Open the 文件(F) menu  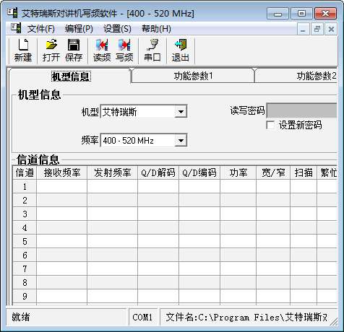click(41, 29)
